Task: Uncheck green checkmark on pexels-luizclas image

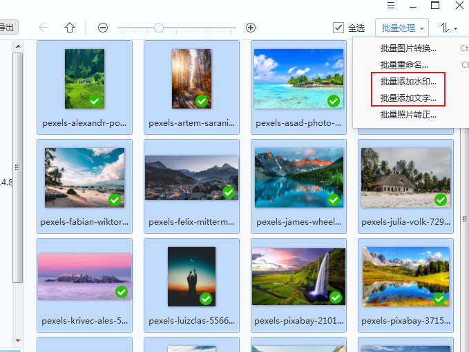Action: (x=206, y=299)
